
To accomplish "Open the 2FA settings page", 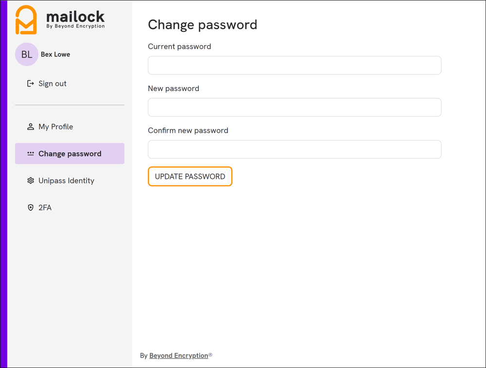I will click(44, 208).
